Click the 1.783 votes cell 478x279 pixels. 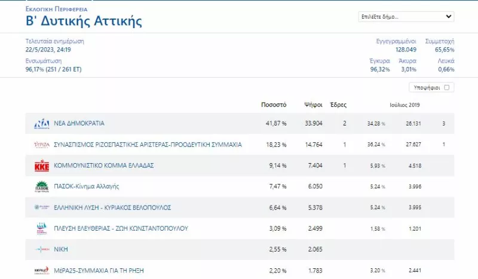[x=315, y=271]
